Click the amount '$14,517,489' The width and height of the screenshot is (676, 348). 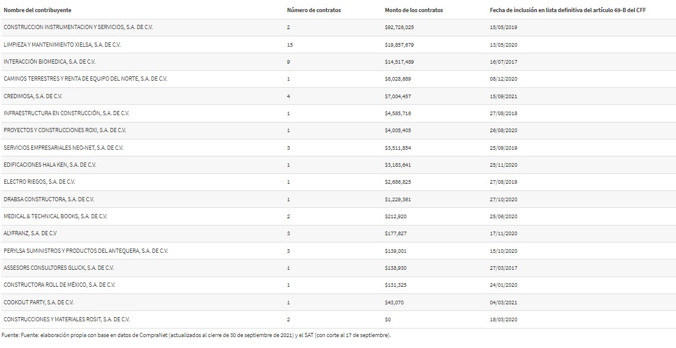pyautogui.click(x=399, y=61)
